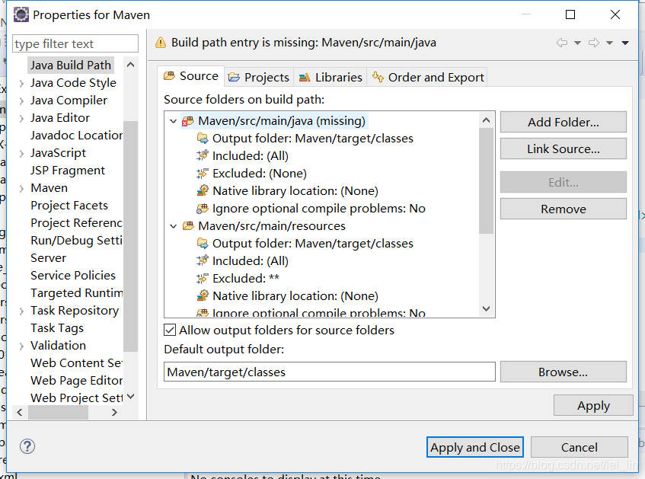Expand the Maven settings node
Image resolution: width=645 pixels, height=479 pixels.
(x=21, y=188)
